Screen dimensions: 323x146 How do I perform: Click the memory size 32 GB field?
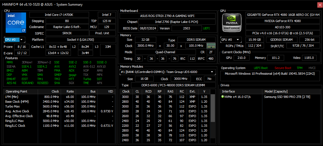(145, 40)
